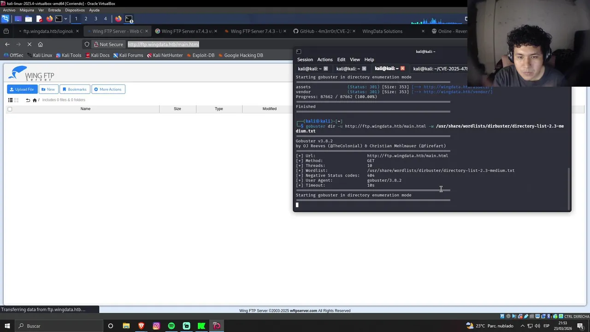Screen dimensions: 590x332
Task: Close the WingData Solutions tab
Action: click(x=423, y=31)
